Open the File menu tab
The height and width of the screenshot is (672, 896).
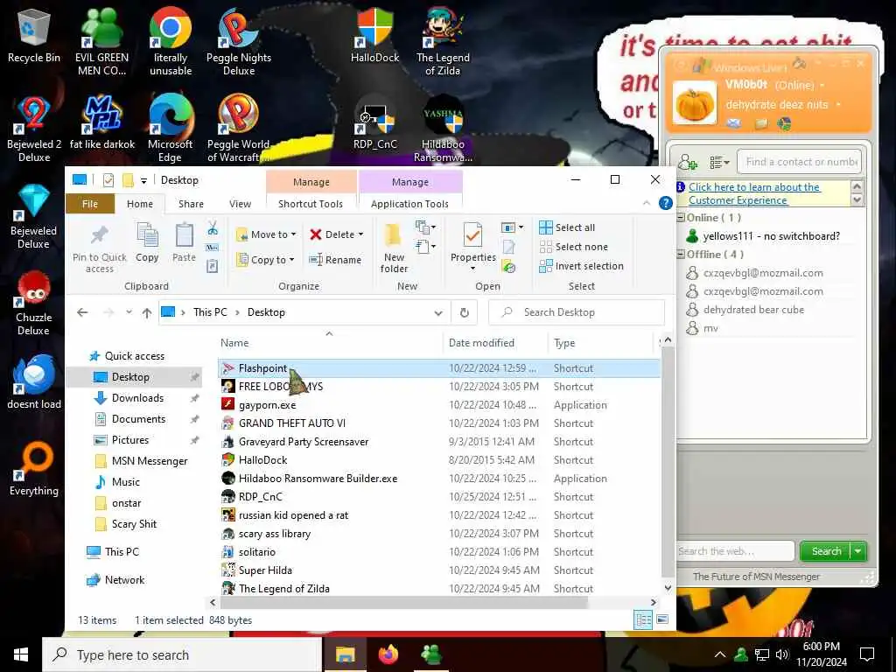(90, 203)
